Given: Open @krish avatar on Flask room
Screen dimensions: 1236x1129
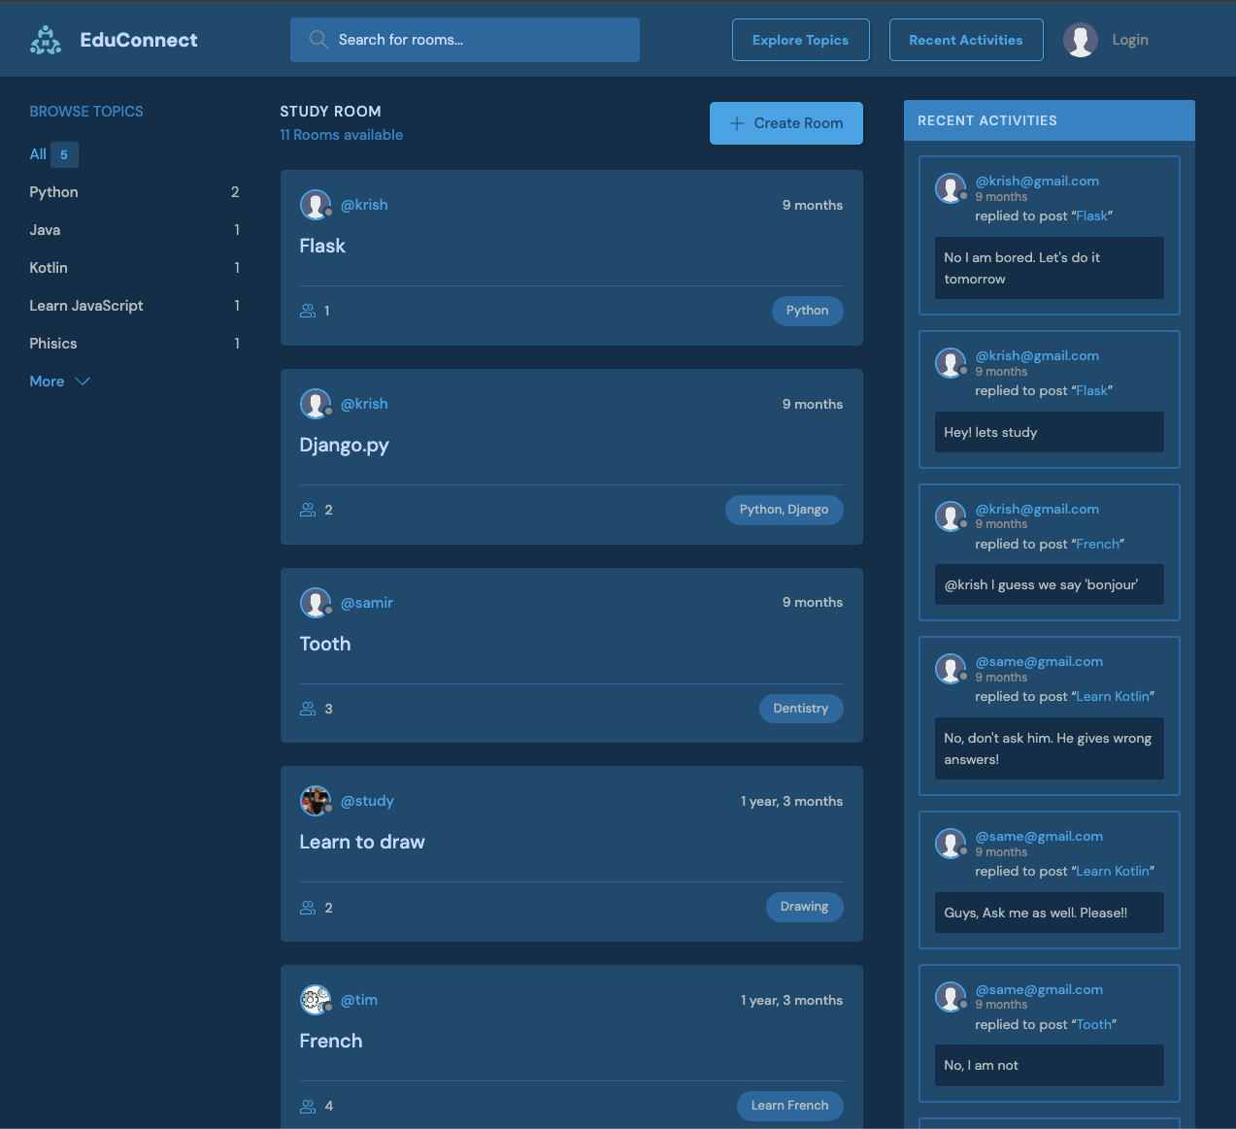Looking at the screenshot, I should coord(316,205).
